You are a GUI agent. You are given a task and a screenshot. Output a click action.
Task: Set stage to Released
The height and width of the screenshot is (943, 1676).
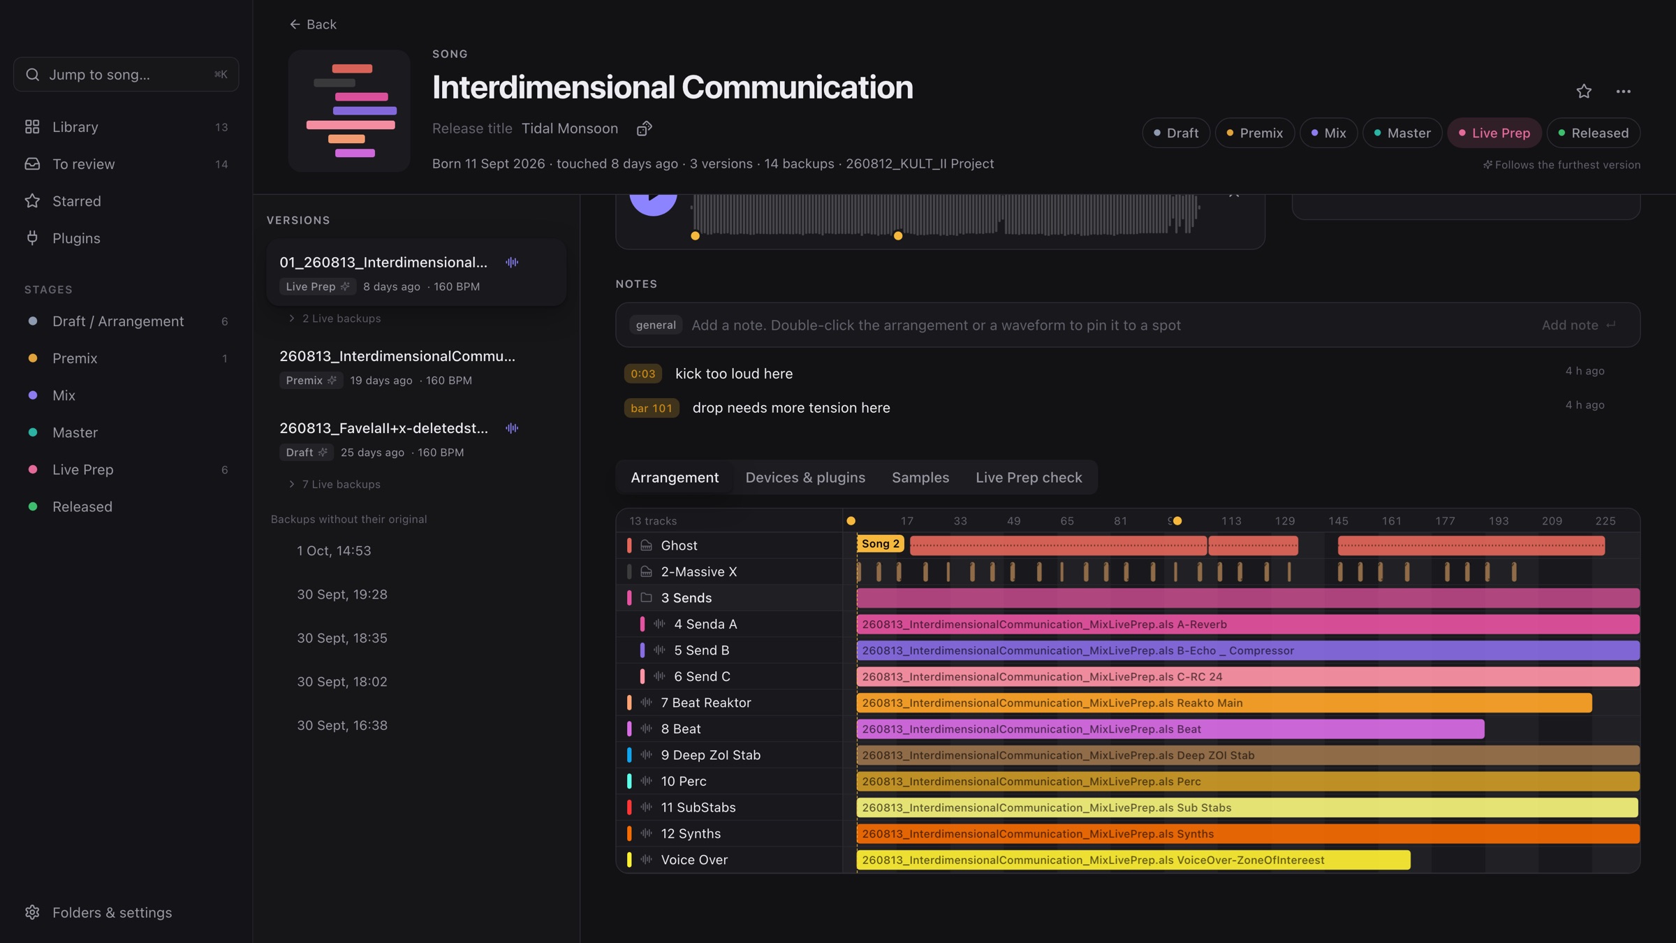tap(1594, 133)
